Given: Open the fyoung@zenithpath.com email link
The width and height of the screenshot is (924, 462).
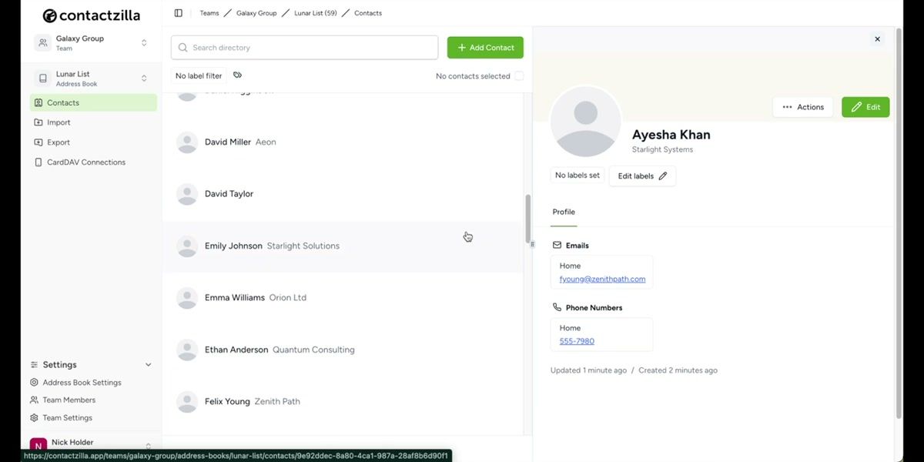Looking at the screenshot, I should (x=603, y=279).
